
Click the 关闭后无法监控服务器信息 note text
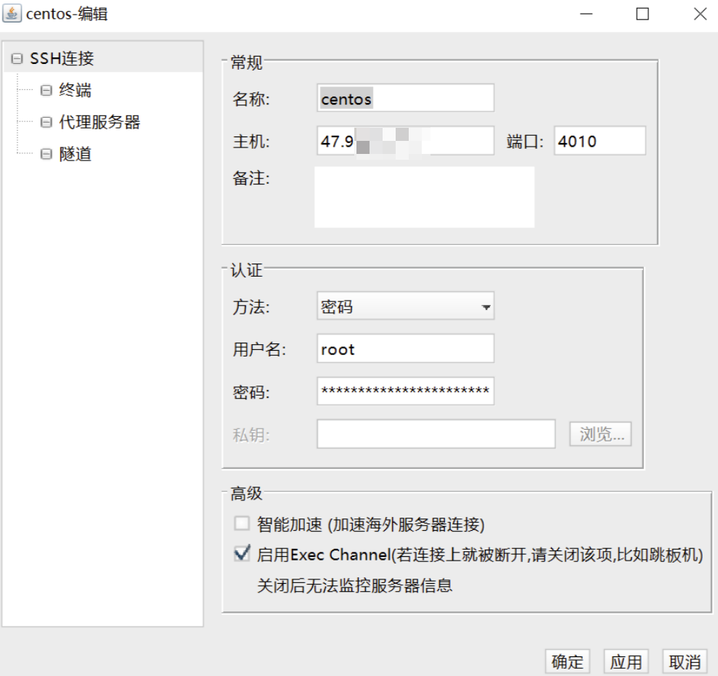(354, 585)
